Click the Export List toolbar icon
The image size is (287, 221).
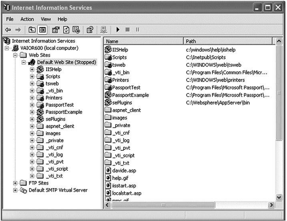[x=76, y=30]
